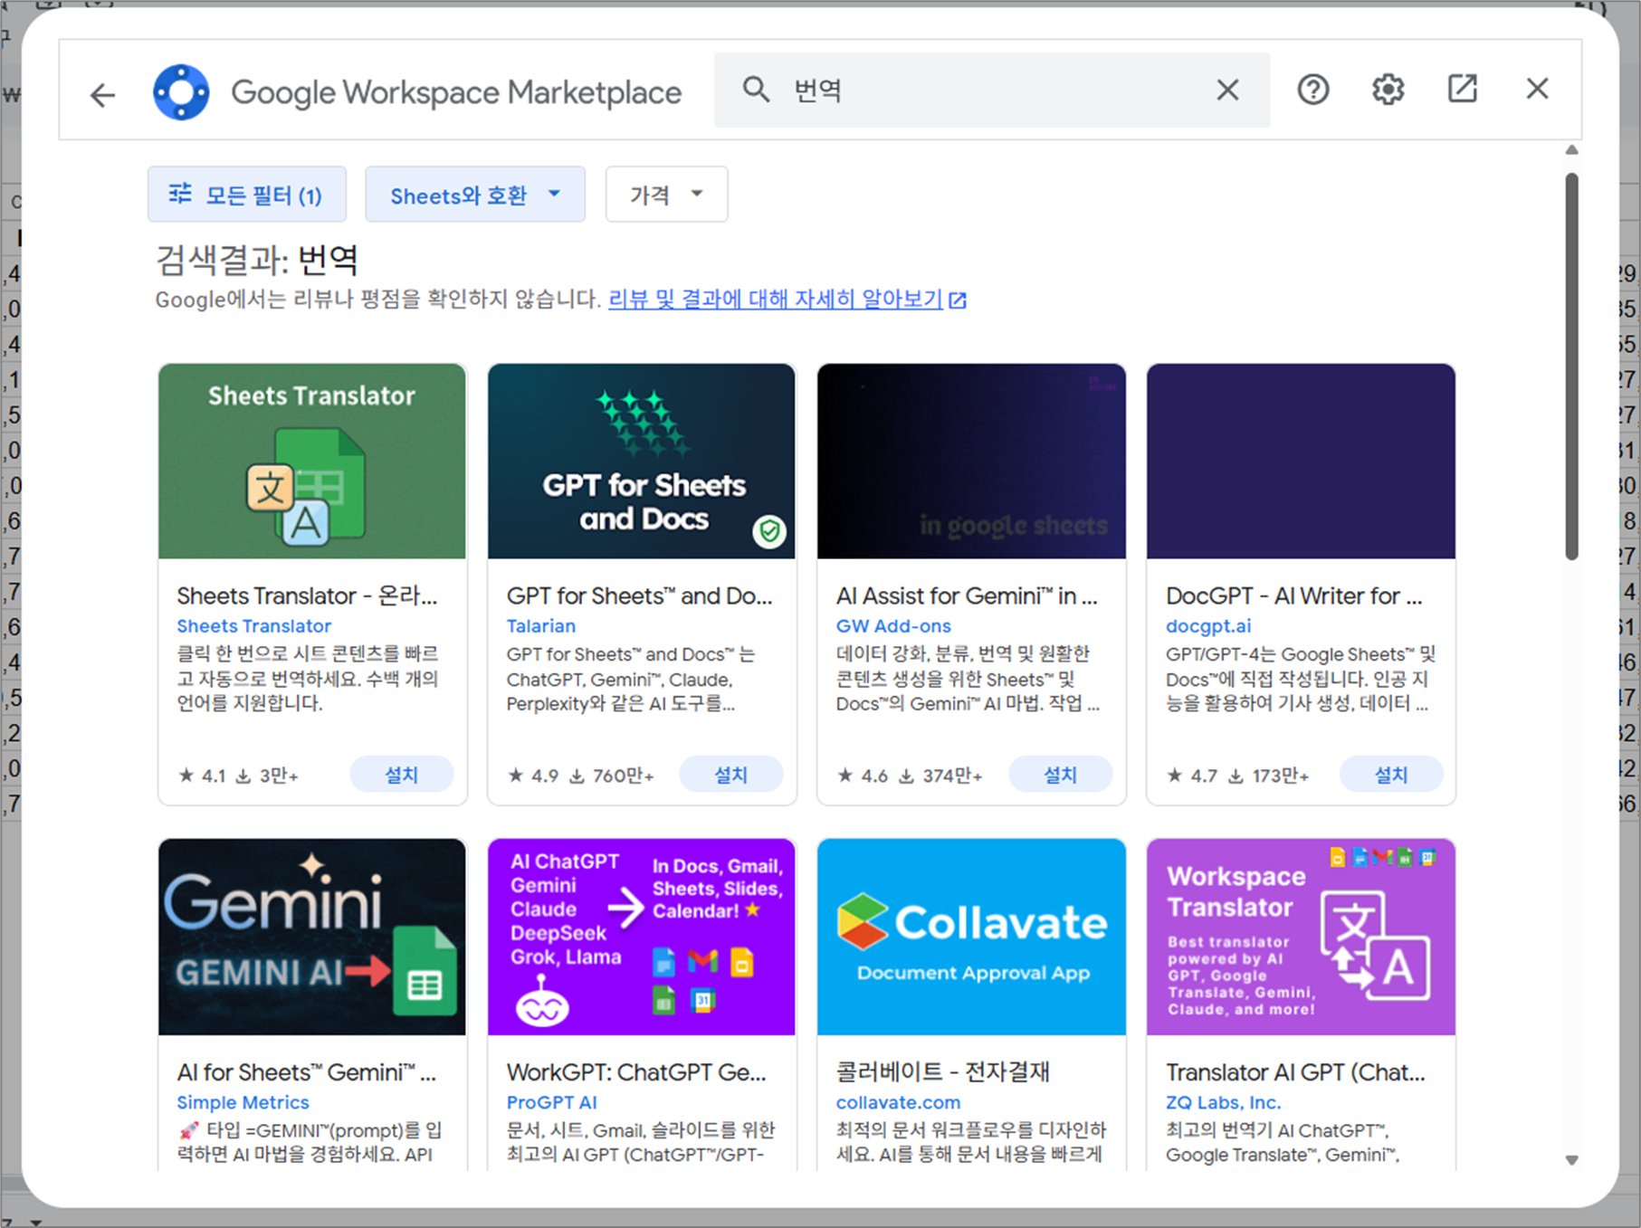
Task: Open ZQ Labs, Inc. developer link
Action: click(1223, 1102)
